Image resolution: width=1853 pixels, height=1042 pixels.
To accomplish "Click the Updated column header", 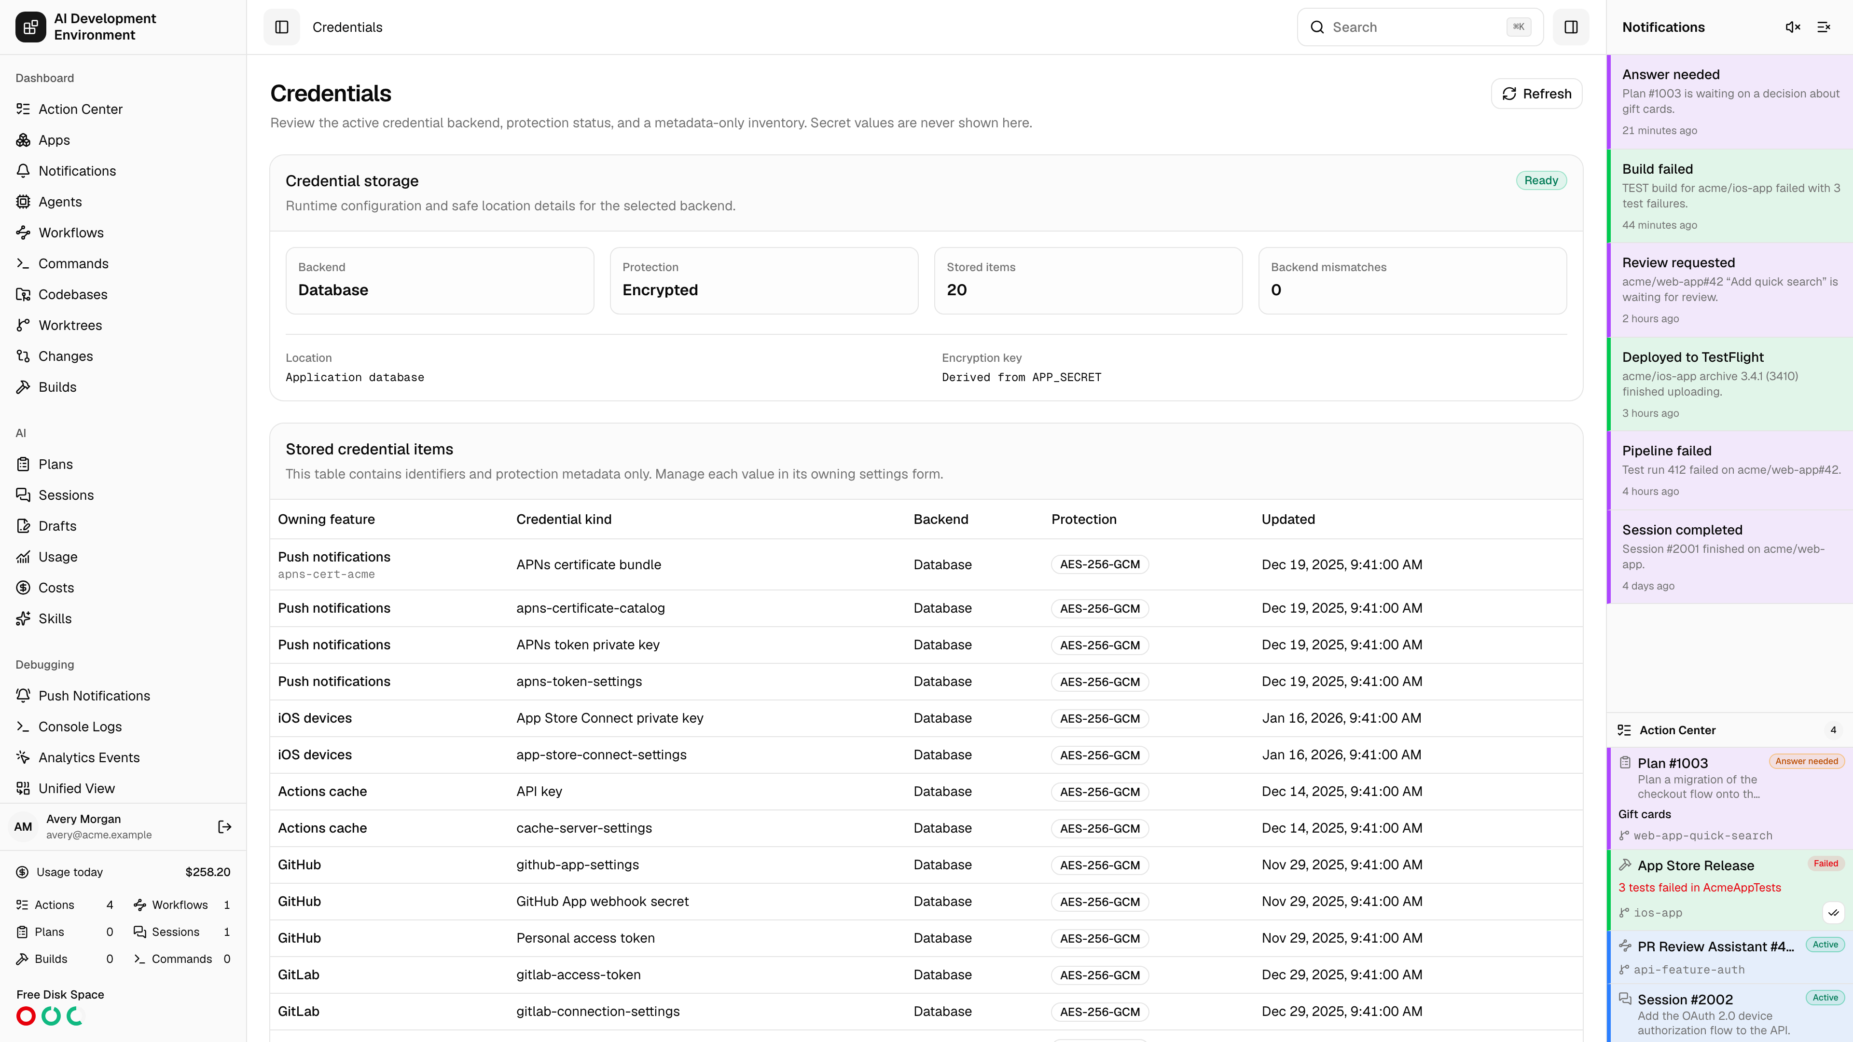I will tap(1287, 520).
